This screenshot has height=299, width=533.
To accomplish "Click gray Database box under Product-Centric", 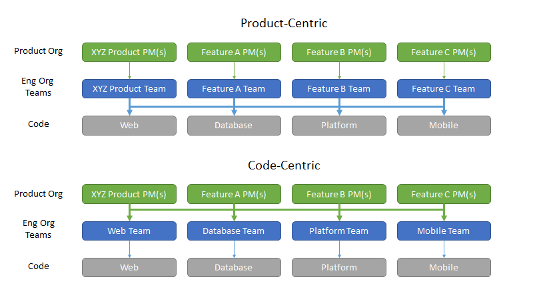I will click(234, 126).
